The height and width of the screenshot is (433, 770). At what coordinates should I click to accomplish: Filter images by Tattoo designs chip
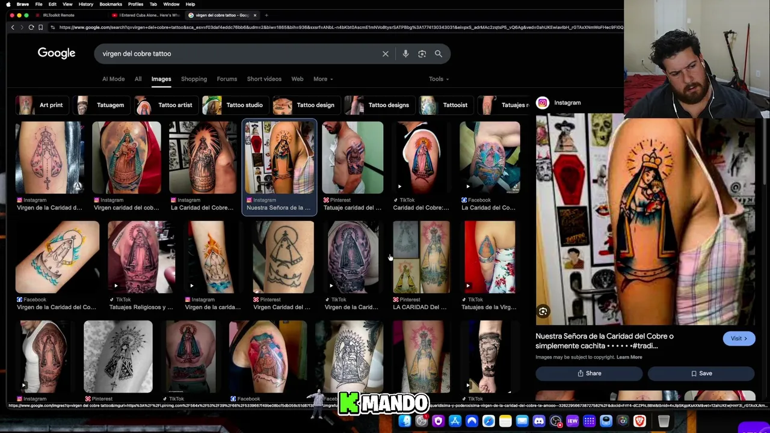[378, 105]
